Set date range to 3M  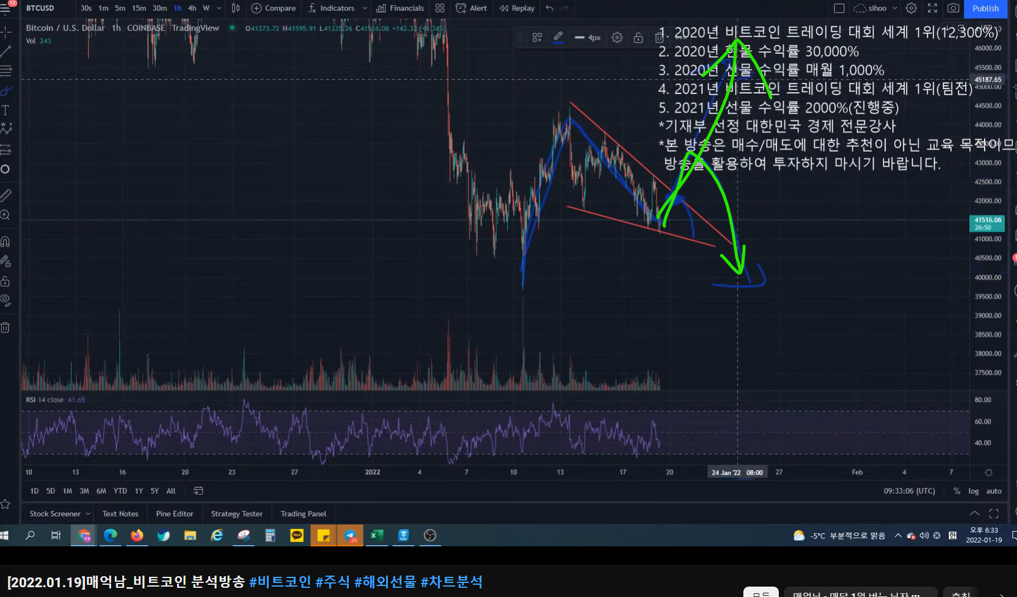84,491
